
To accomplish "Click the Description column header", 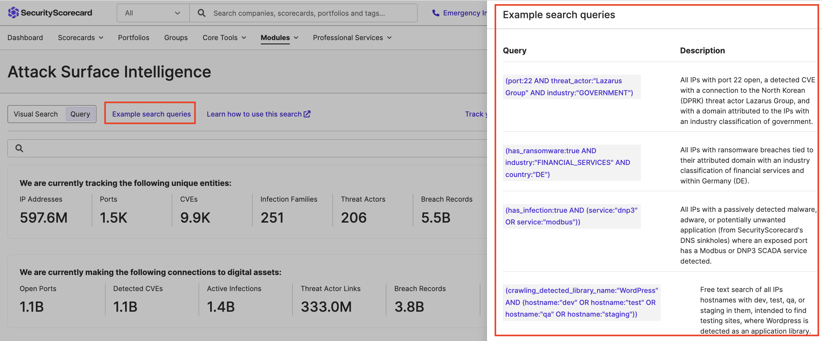I will pyautogui.click(x=702, y=51).
